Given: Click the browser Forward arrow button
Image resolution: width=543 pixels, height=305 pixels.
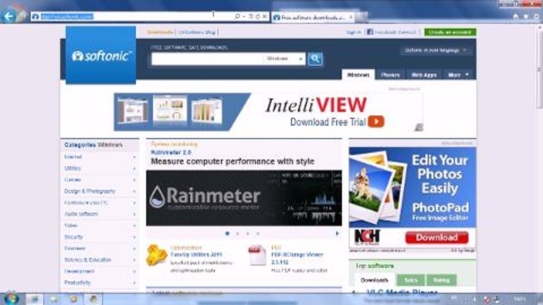Looking at the screenshot, I should [22, 17].
